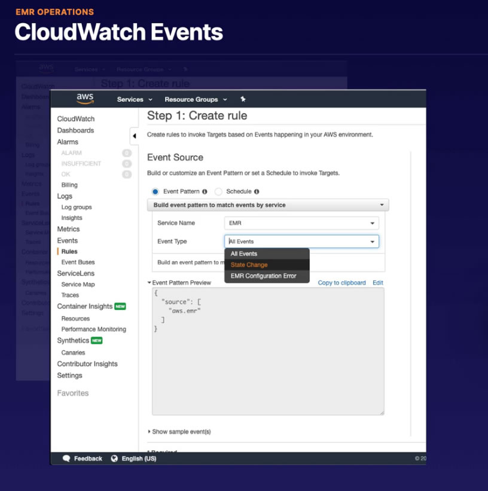Screen dimensions: 488x491
Task: Open the Build event pattern by service dropdown
Action: pyautogui.click(x=268, y=205)
